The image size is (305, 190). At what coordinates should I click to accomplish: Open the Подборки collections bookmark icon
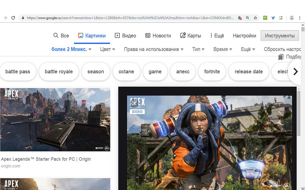pyautogui.click(x=281, y=57)
